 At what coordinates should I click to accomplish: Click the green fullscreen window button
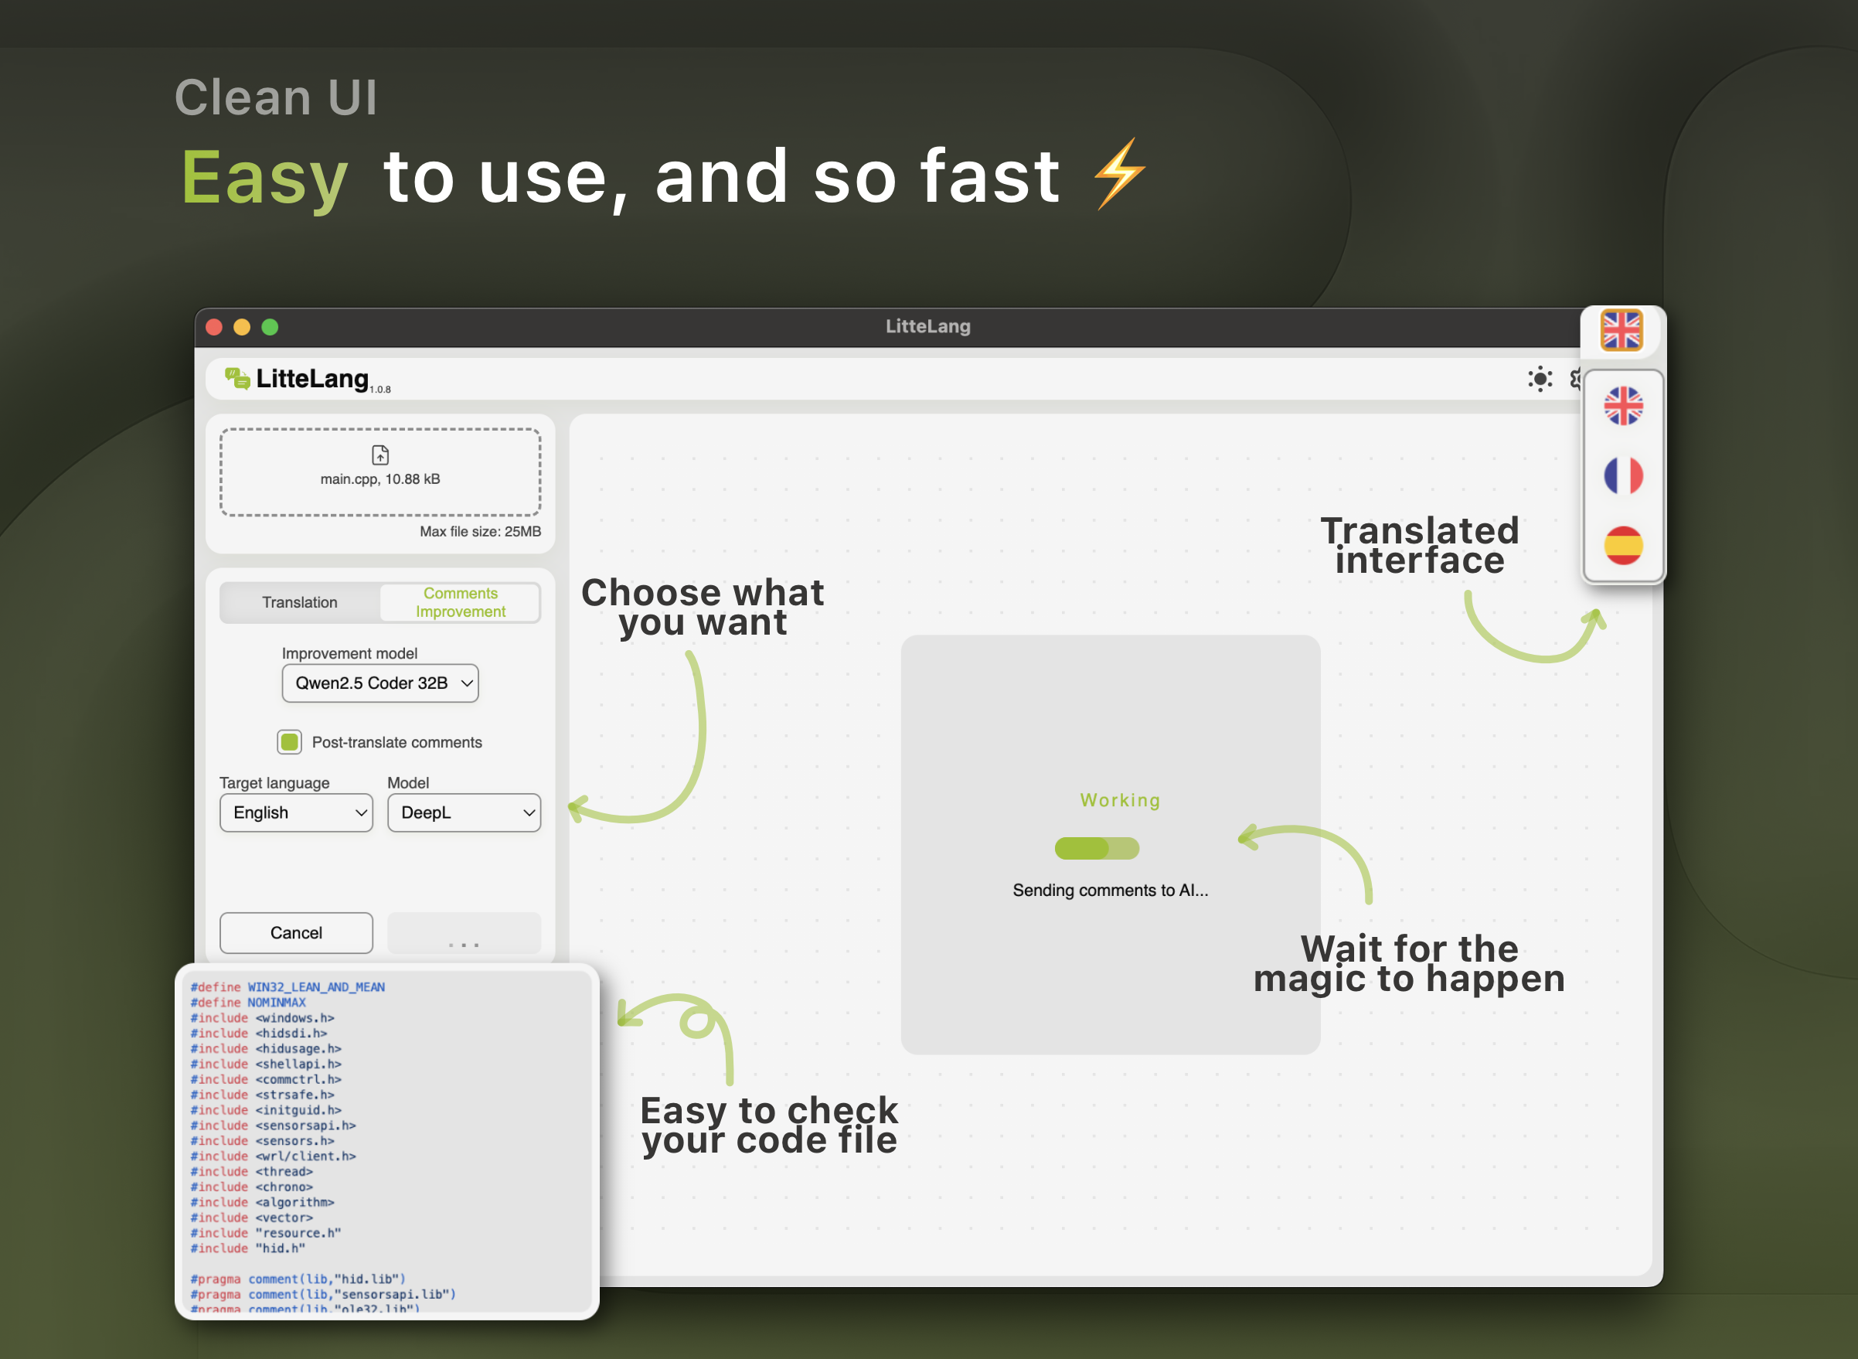(x=270, y=326)
